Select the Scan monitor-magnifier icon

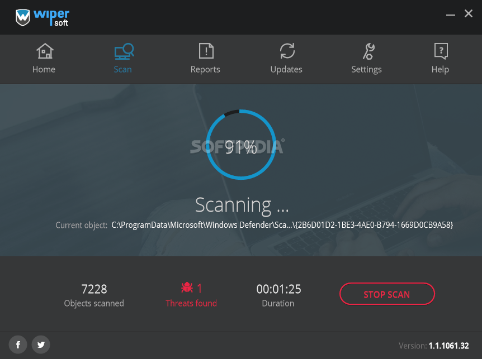click(x=124, y=51)
